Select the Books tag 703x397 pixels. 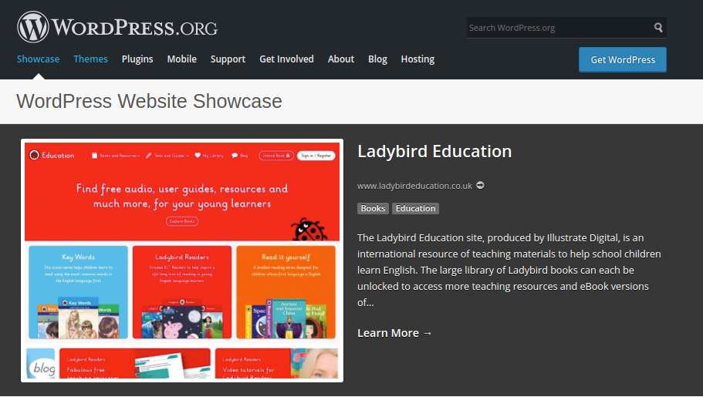373,208
